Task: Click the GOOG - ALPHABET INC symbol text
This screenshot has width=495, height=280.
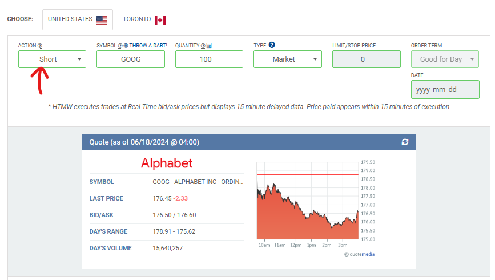Action: [x=198, y=182]
